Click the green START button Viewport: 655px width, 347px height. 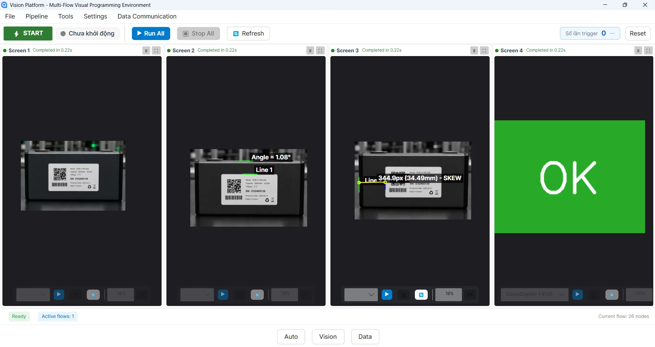28,34
